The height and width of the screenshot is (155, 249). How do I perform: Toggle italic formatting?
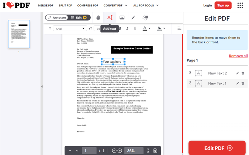pyautogui.click(x=127, y=28)
